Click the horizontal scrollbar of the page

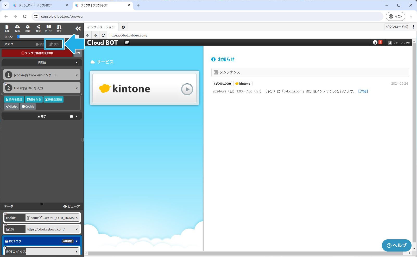(245, 253)
